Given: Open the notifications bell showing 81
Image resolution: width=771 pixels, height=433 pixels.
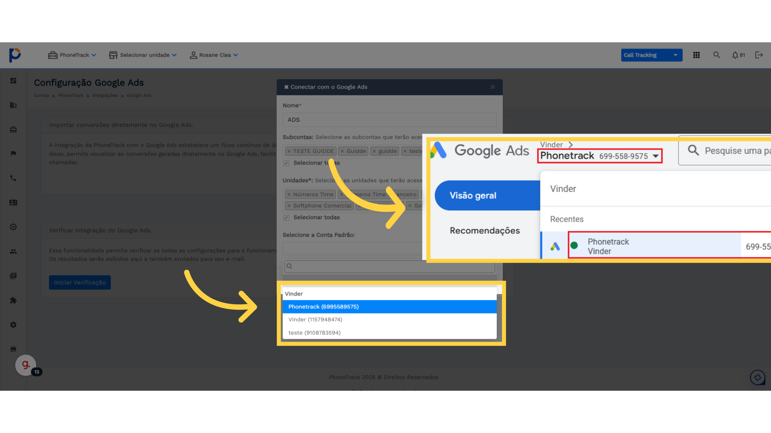Looking at the screenshot, I should click(x=738, y=55).
